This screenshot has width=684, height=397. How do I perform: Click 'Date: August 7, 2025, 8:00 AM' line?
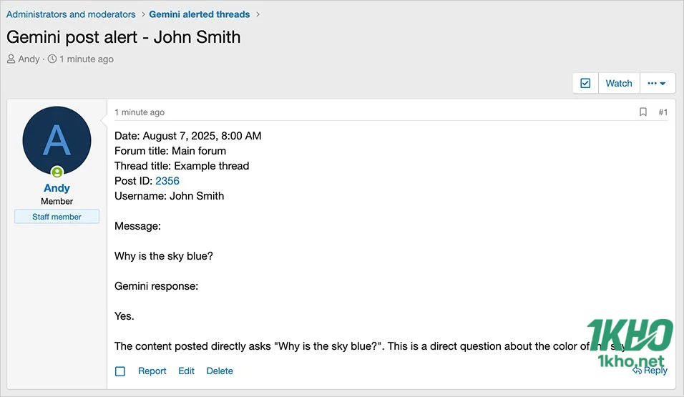tap(188, 136)
